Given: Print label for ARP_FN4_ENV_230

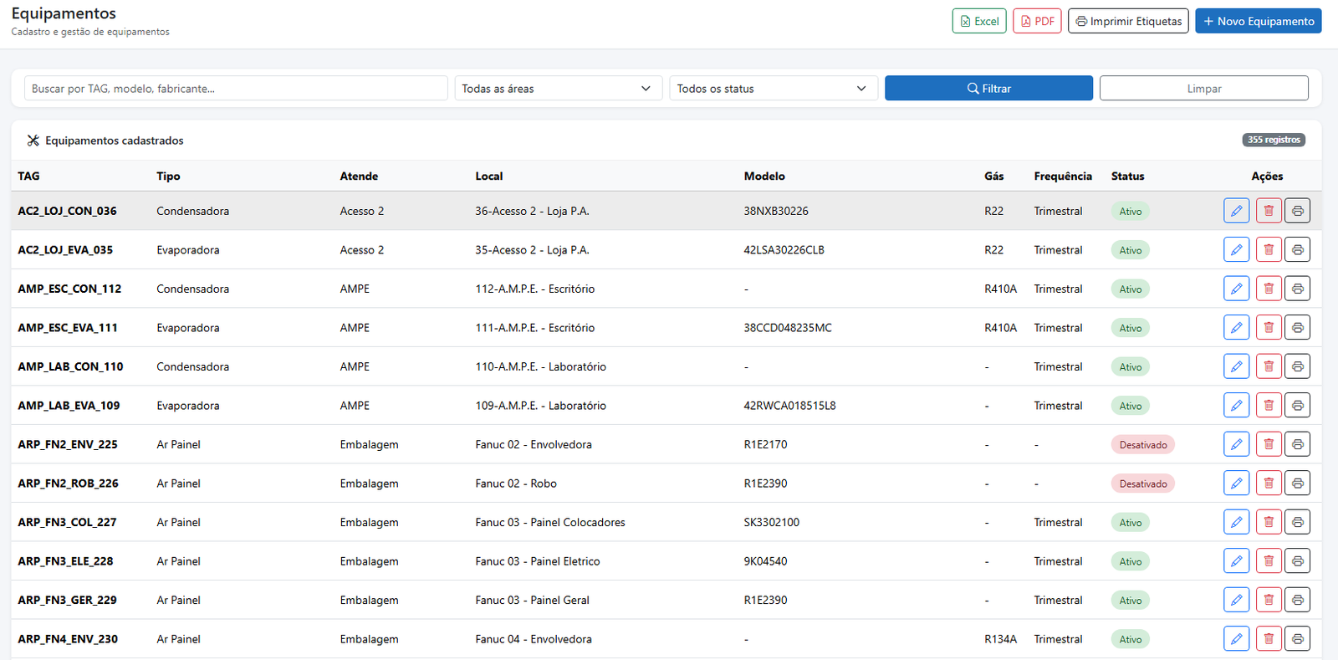Looking at the screenshot, I should (1297, 638).
